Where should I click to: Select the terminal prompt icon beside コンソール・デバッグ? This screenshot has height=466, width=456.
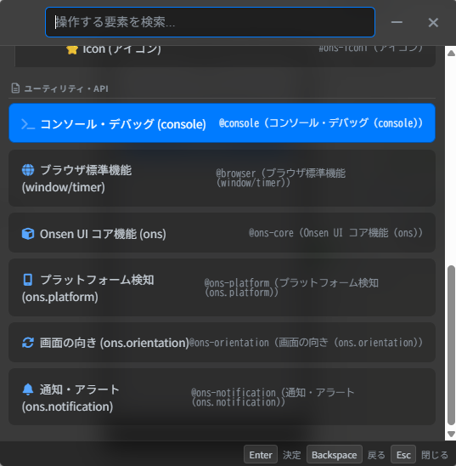28,124
